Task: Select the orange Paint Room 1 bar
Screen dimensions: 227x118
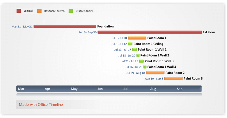Action: 137,38
